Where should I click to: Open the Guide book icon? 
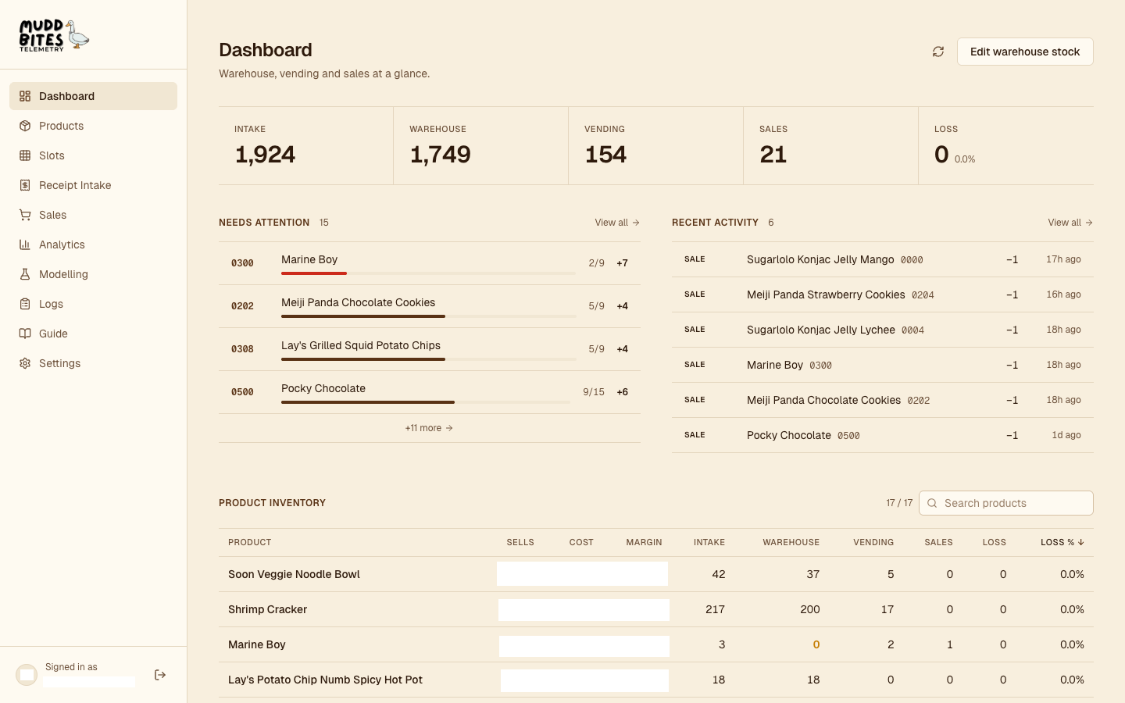26,334
